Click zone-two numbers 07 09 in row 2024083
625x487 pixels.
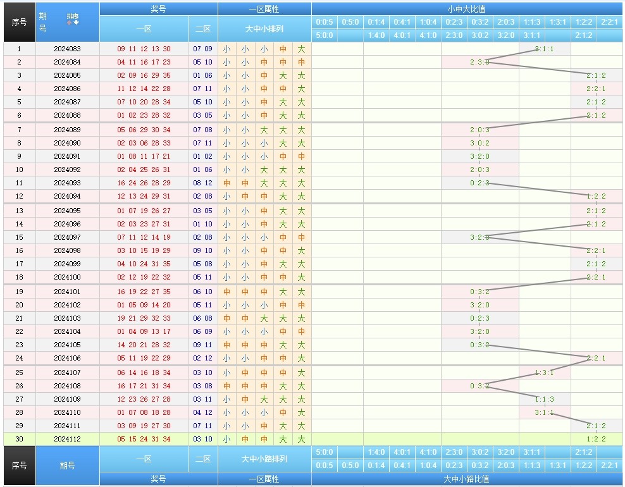pyautogui.click(x=203, y=49)
